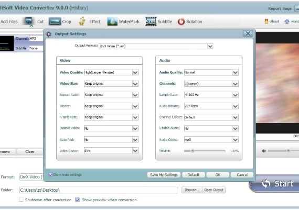Viewport: 299px width, 210px height.
Task: Click the Output Settings gear icon
Action: [x=49, y=34]
